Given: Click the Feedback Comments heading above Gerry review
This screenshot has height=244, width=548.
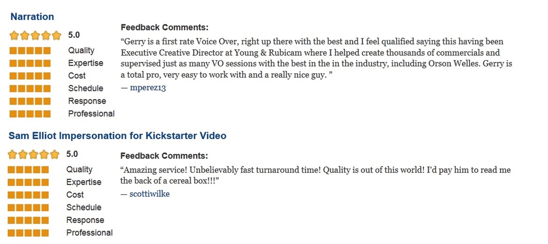Looking at the screenshot, I should (x=164, y=27).
